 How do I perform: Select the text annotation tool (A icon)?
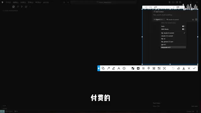[119, 68]
